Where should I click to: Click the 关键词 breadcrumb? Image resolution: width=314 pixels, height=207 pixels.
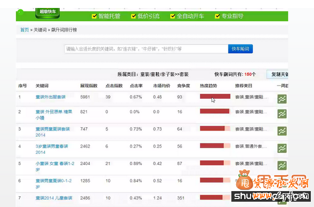tap(40, 30)
